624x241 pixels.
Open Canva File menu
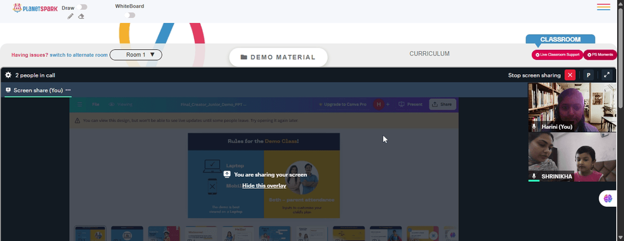tap(95, 105)
